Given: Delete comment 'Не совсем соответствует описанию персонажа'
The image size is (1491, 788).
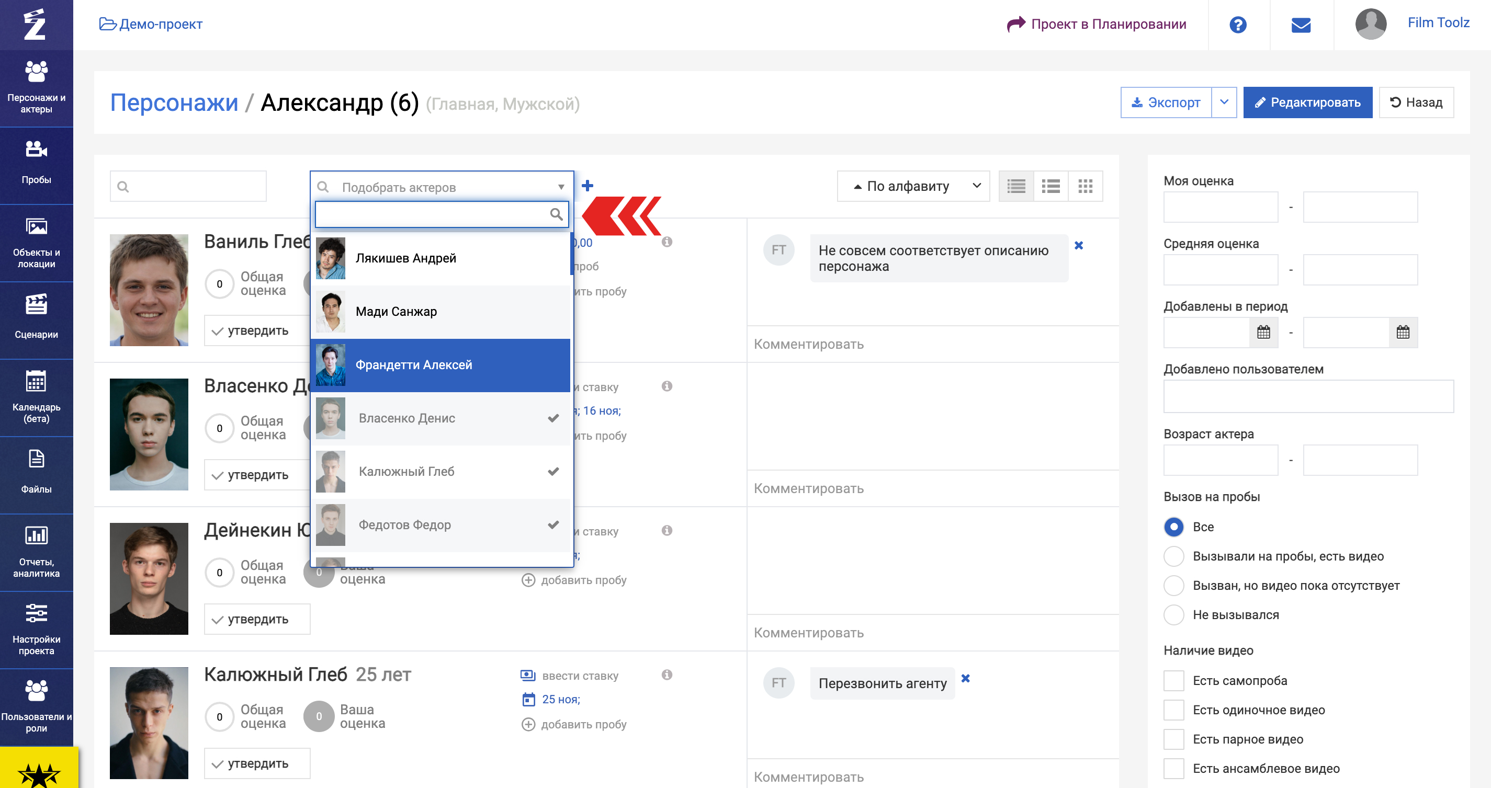Looking at the screenshot, I should [x=1079, y=245].
